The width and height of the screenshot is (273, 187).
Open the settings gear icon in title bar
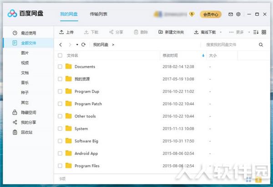tap(238, 14)
